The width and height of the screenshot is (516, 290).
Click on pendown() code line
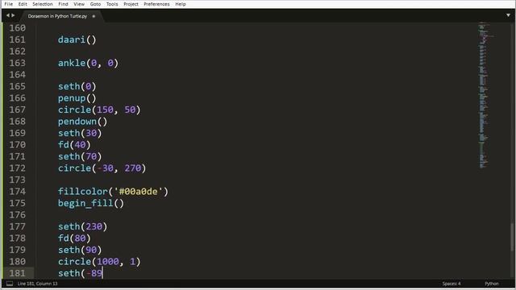tap(82, 122)
